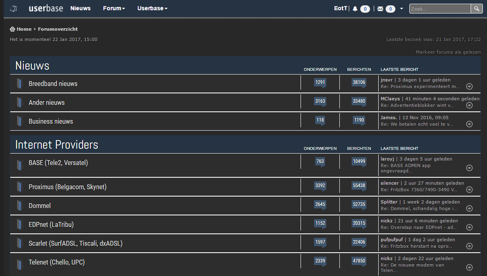The height and width of the screenshot is (276, 487).
Task: Open the notifications bell icon
Action: click(355, 9)
